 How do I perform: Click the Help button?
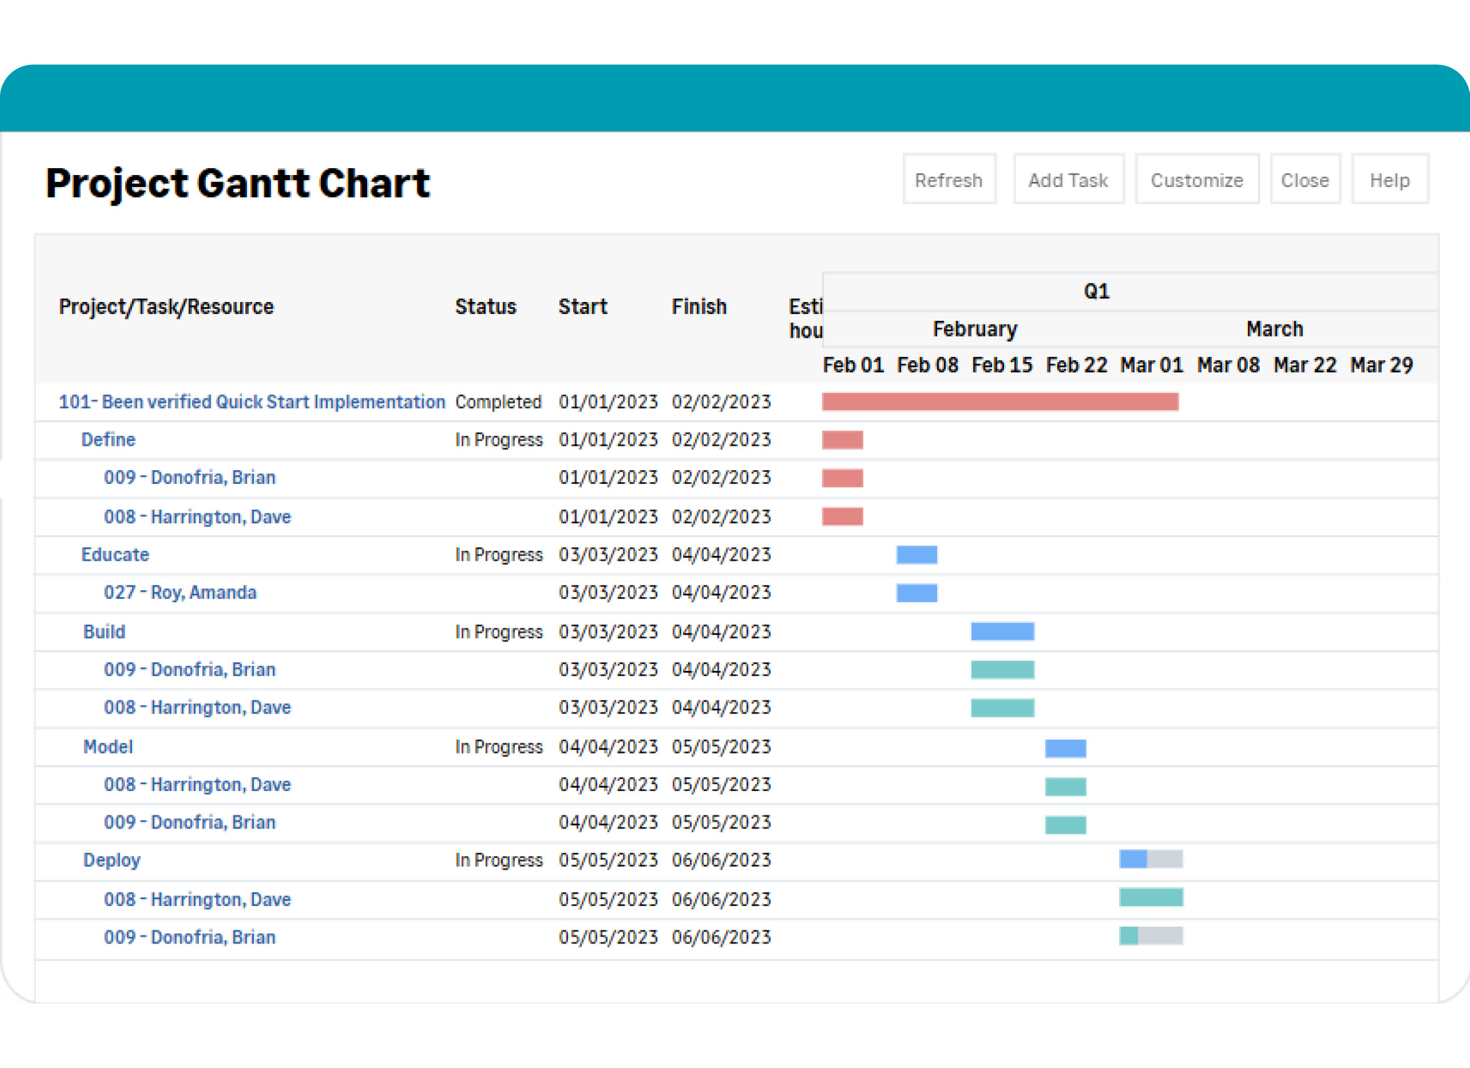point(1389,179)
